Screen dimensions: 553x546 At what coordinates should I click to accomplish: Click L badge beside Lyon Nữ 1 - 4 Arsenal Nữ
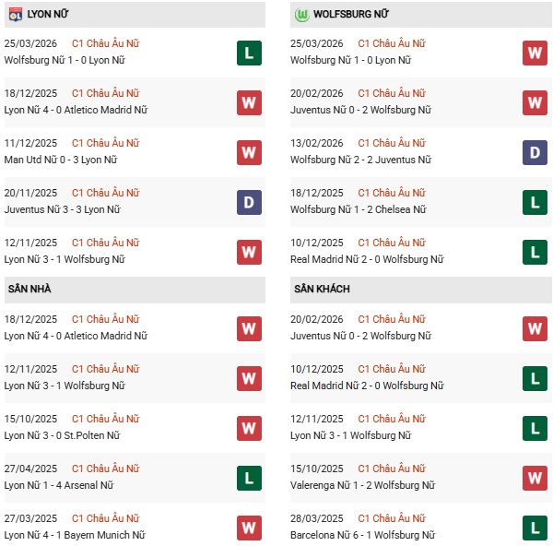pos(248,478)
